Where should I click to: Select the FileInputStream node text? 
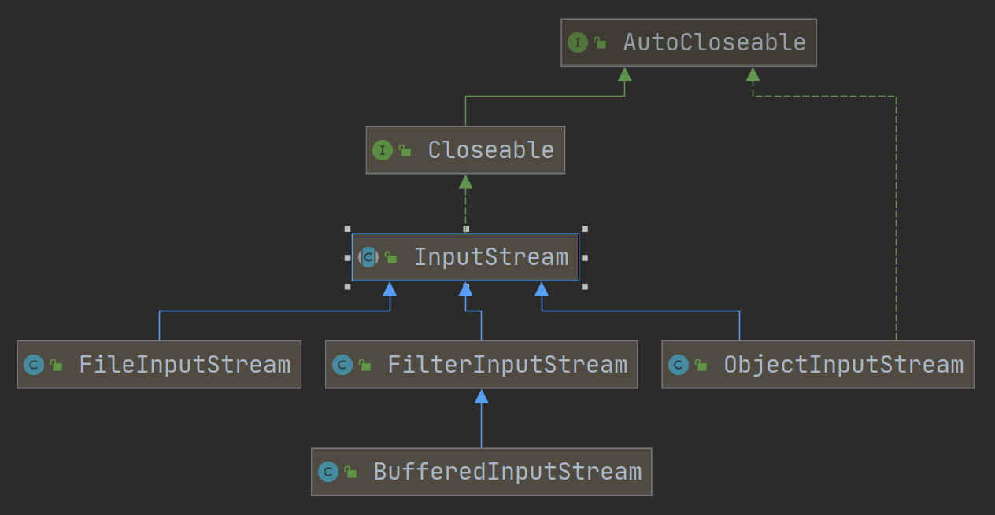184,365
